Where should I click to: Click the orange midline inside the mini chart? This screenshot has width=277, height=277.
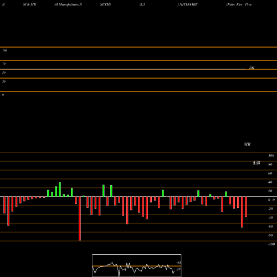coord(137,266)
